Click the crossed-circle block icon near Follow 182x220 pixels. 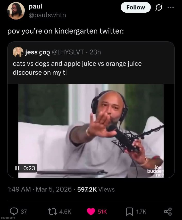(159, 8)
